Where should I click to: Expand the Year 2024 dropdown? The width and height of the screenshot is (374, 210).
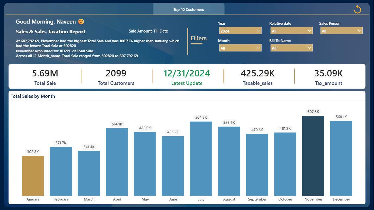(240, 31)
